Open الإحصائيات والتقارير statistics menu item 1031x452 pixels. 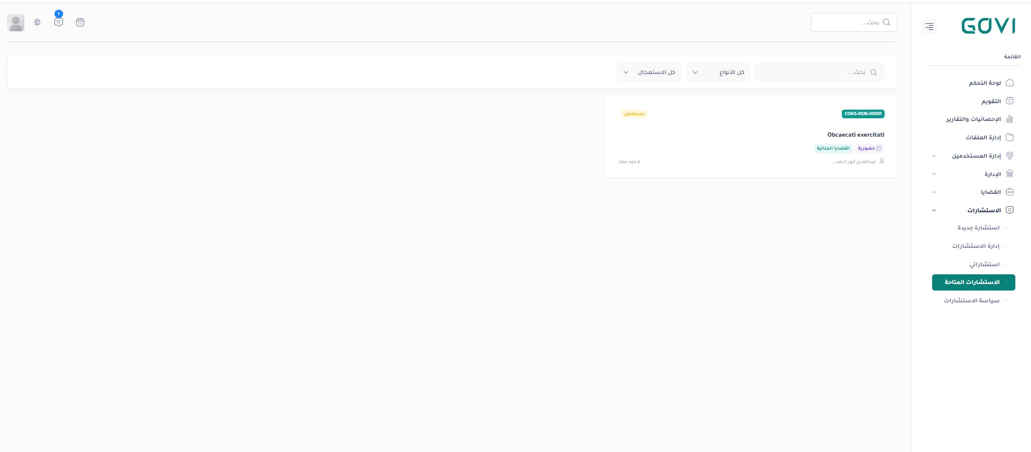[x=973, y=119]
